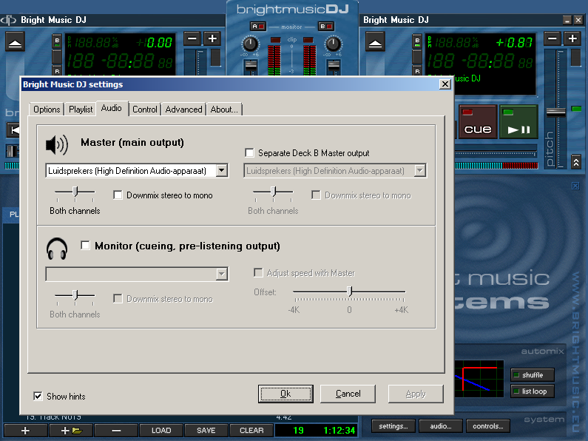Open controls... from system panel

click(488, 426)
